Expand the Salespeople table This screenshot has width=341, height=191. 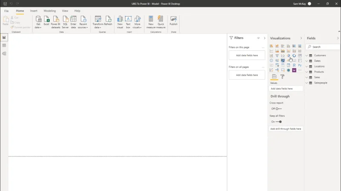click(x=306, y=83)
